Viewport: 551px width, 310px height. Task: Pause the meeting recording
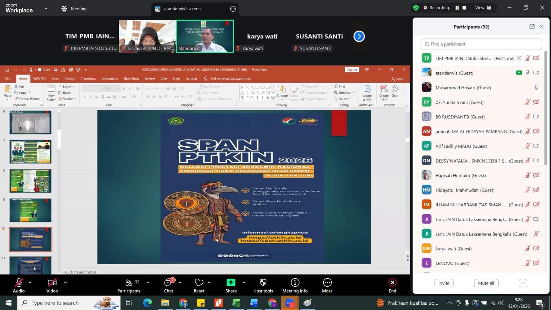[457, 8]
